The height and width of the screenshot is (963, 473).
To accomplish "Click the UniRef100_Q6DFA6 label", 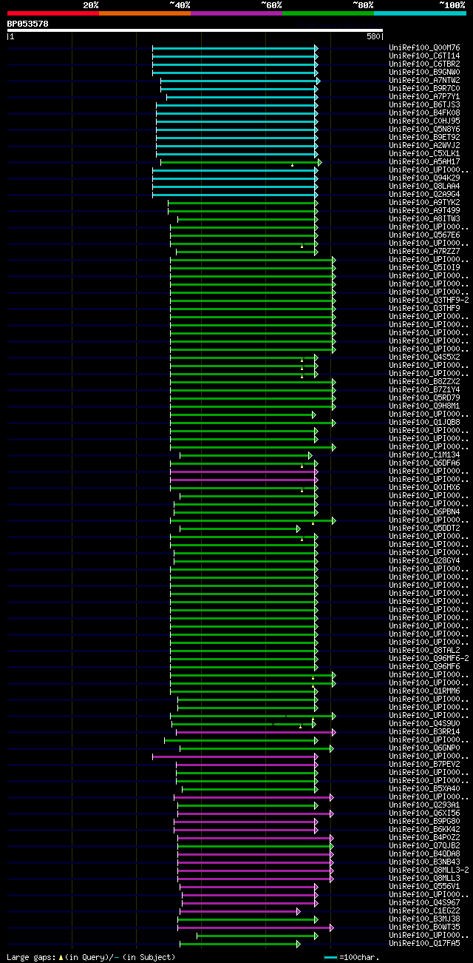I will pos(424,463).
